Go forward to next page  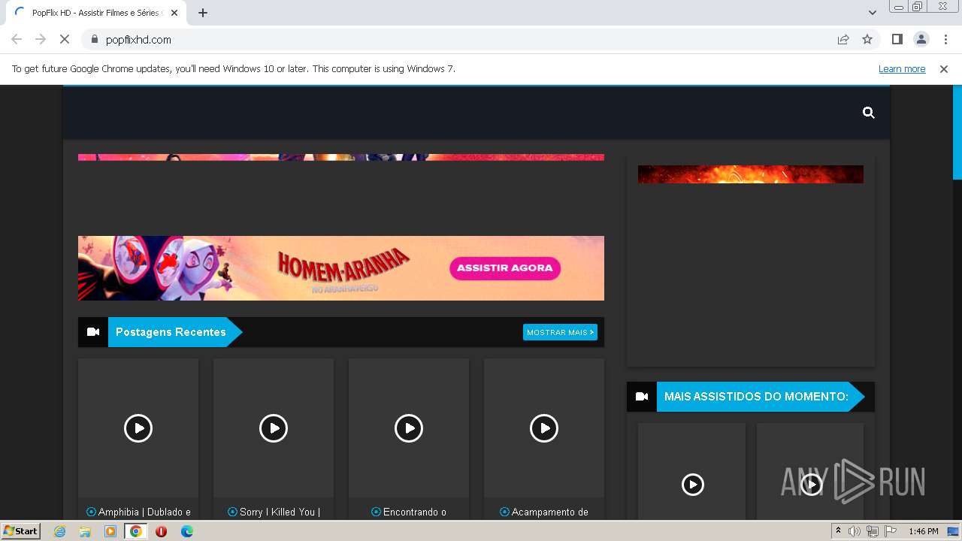coord(41,40)
